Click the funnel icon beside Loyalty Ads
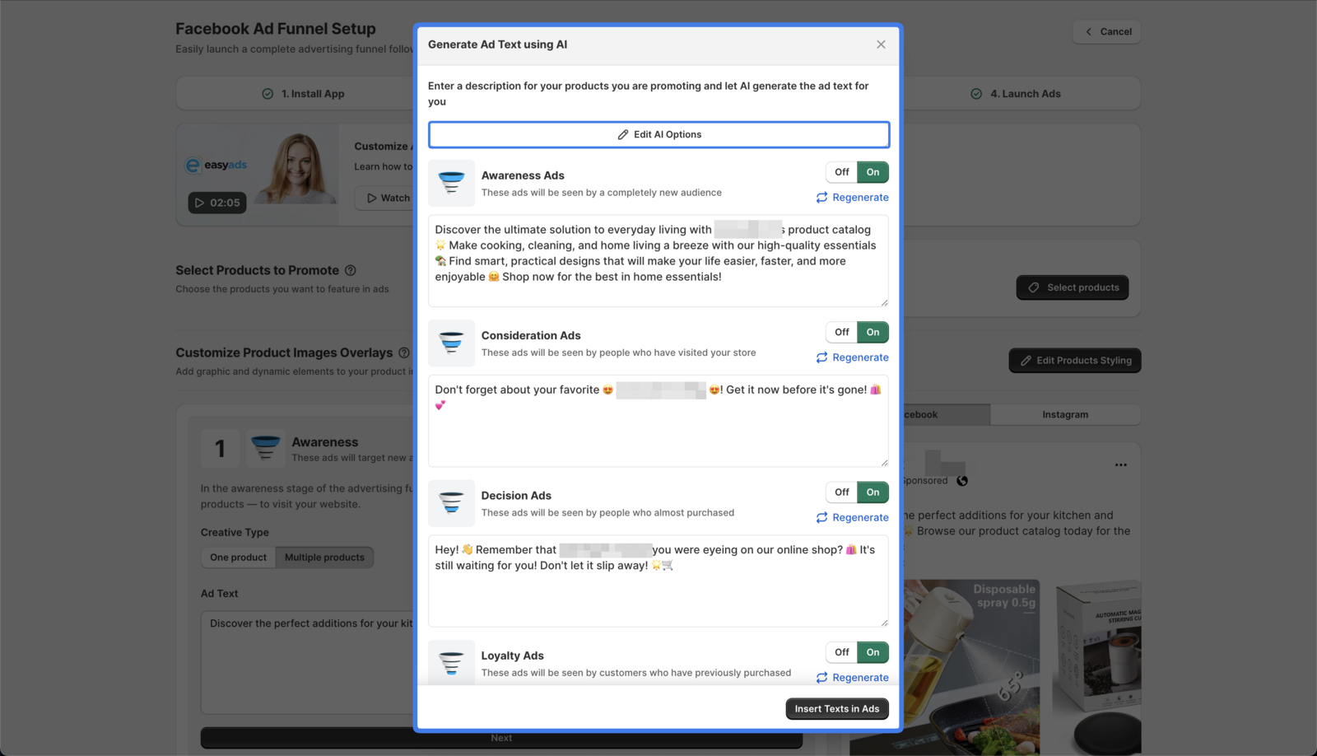The image size is (1317, 756). (451, 663)
